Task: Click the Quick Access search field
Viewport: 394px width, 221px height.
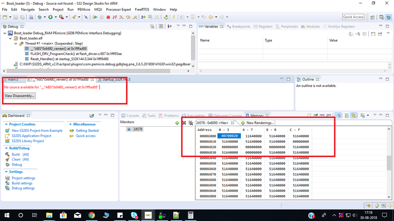Action: [353, 17]
